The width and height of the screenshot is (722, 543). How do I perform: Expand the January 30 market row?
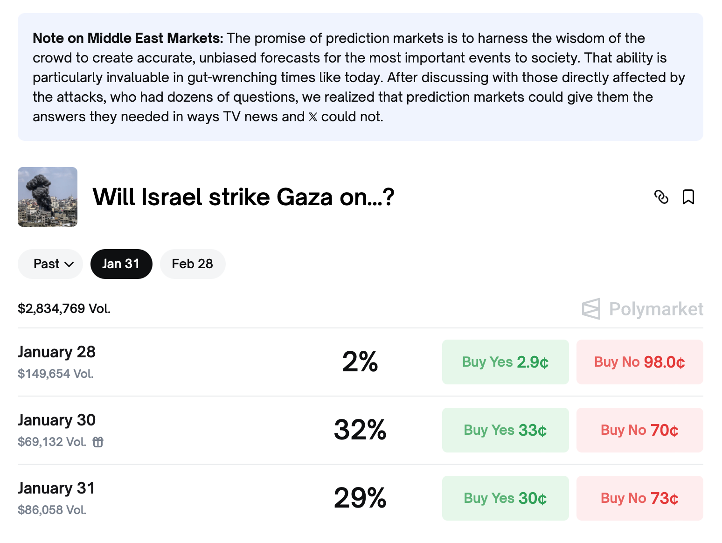click(x=56, y=420)
